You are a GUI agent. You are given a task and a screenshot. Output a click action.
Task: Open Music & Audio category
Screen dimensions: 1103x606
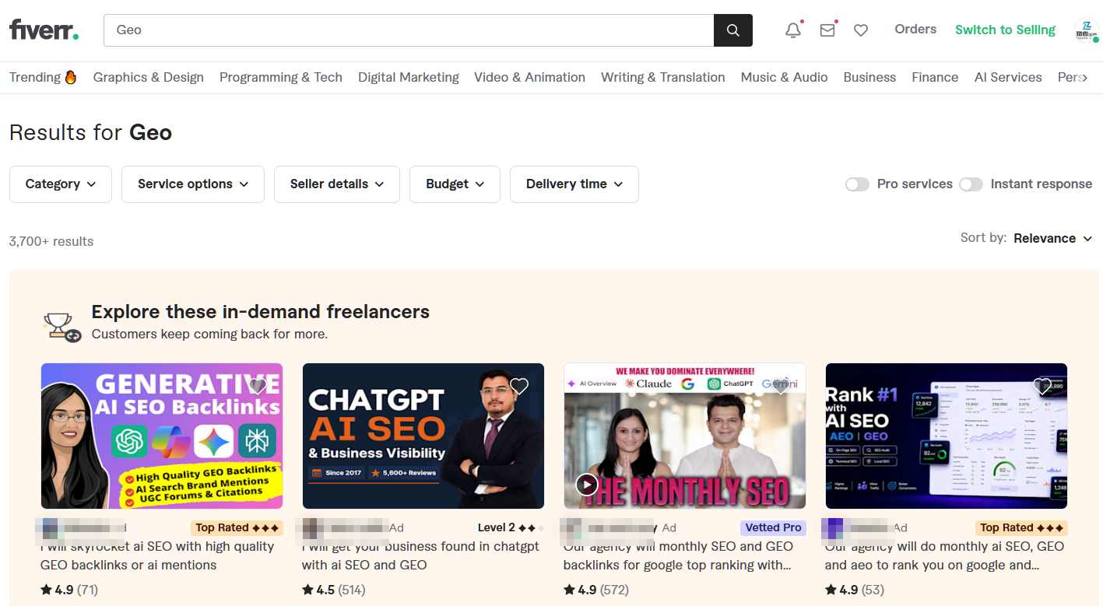(784, 77)
